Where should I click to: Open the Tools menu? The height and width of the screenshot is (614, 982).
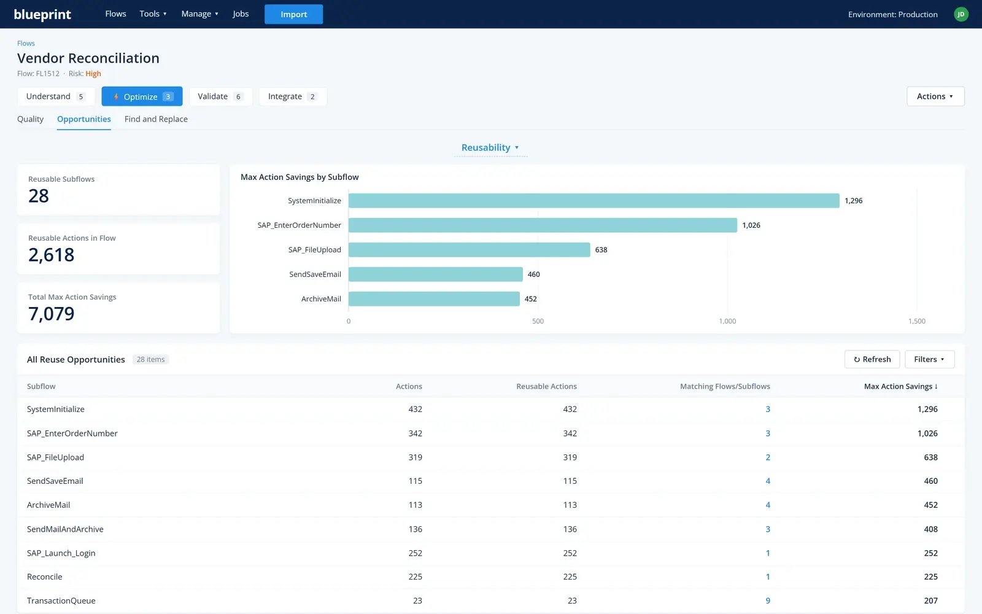point(153,14)
